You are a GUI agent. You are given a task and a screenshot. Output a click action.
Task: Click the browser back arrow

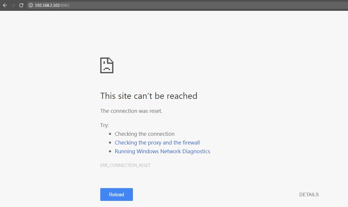(x=5, y=5)
